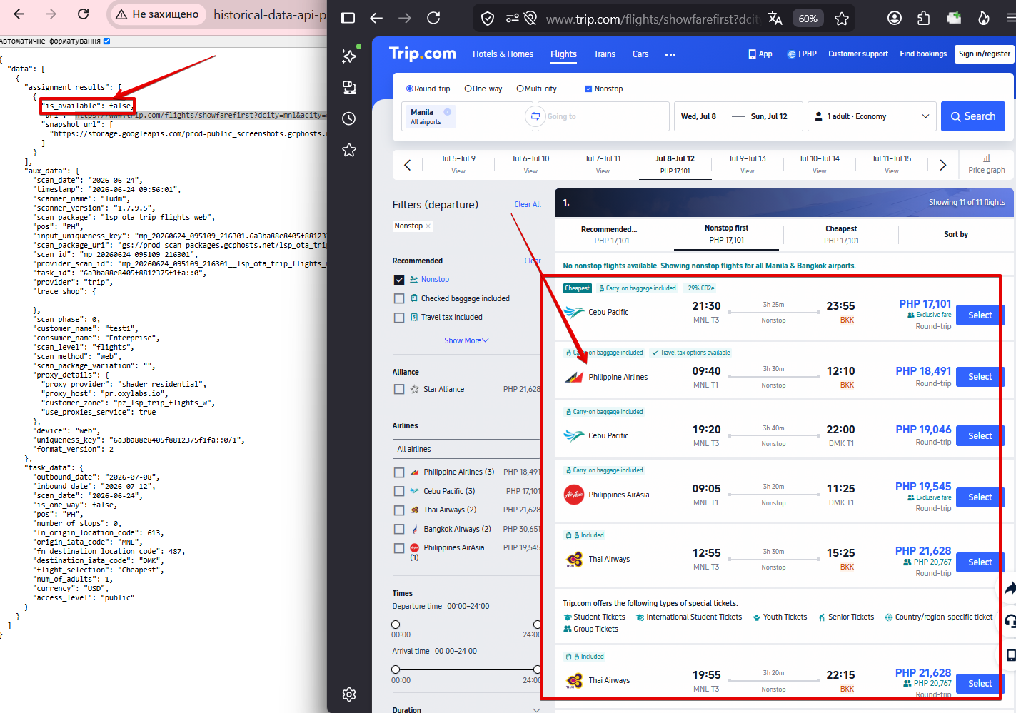
Task: Click the translate page icon
Action: pyautogui.click(x=775, y=19)
